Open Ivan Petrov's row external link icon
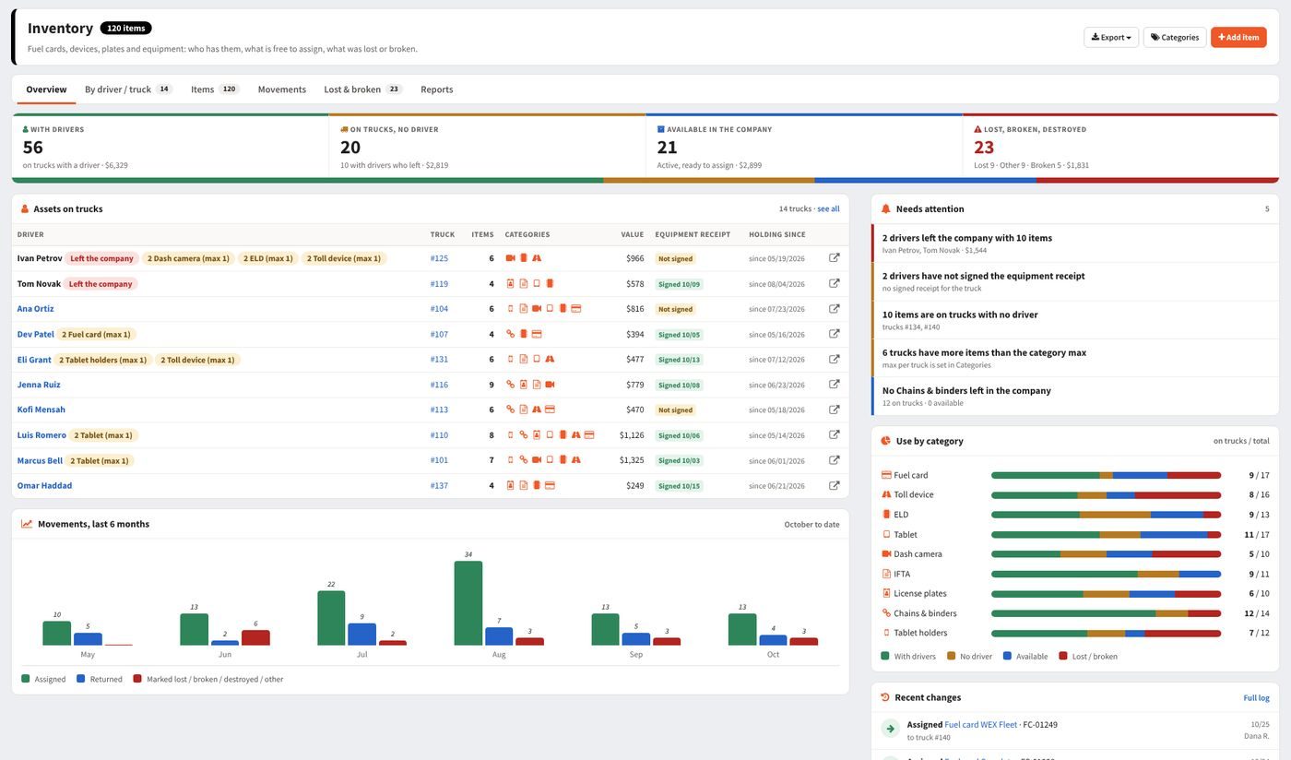The width and height of the screenshot is (1291, 760). click(835, 258)
